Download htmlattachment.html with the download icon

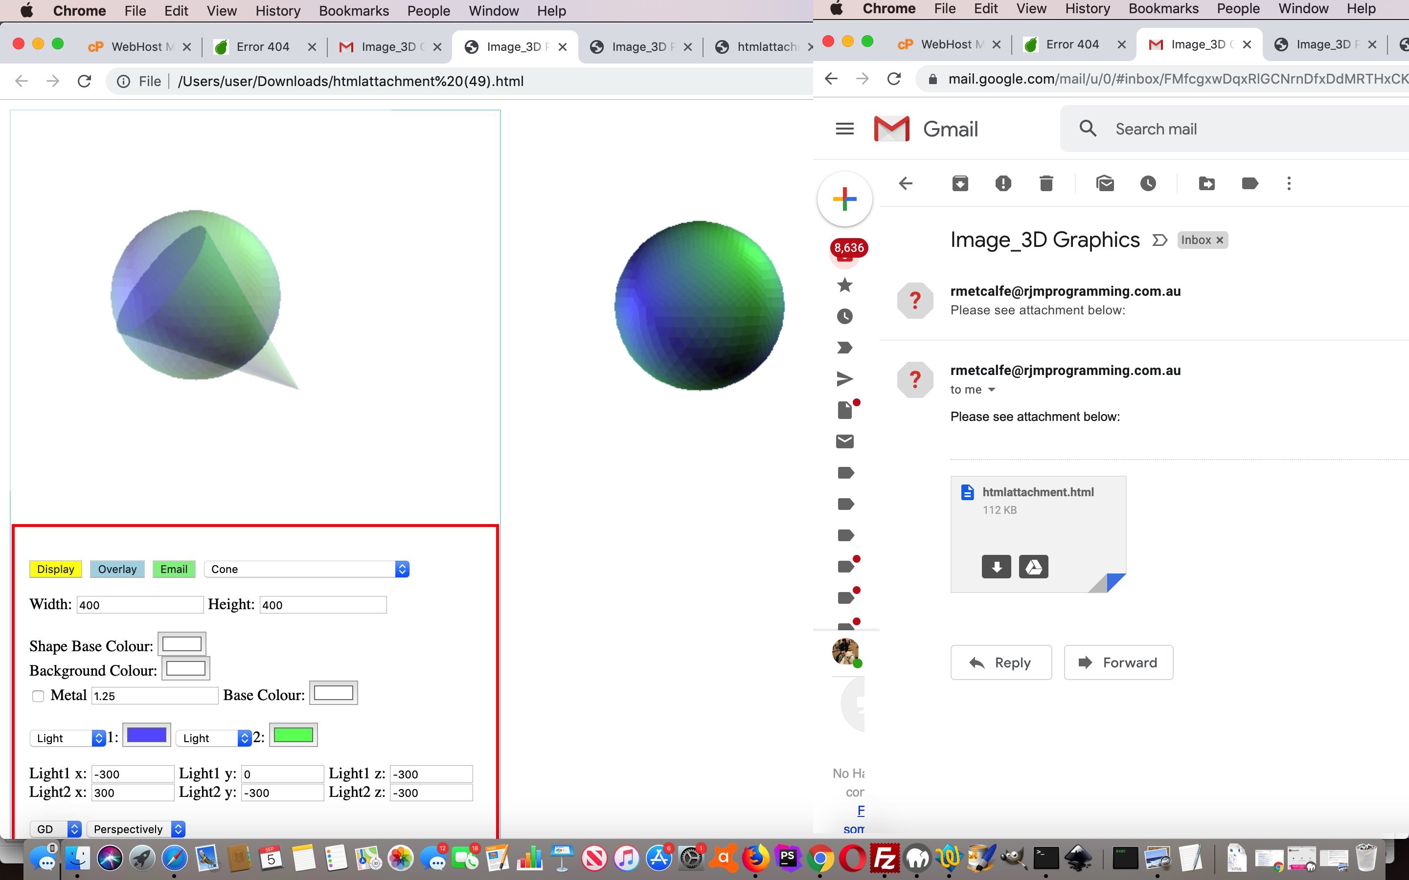point(996,566)
